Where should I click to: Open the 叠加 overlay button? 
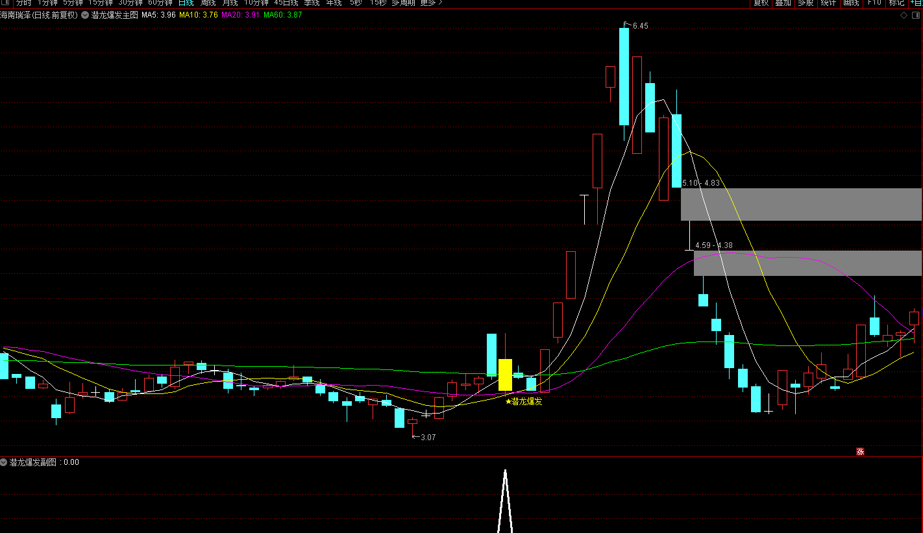[x=783, y=3]
